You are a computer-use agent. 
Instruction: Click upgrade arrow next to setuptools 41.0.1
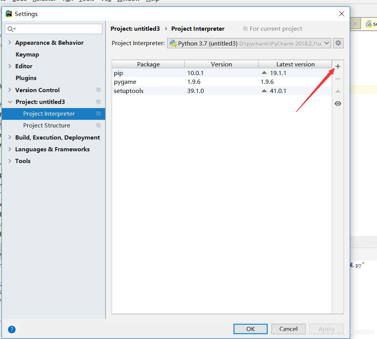tap(264, 91)
